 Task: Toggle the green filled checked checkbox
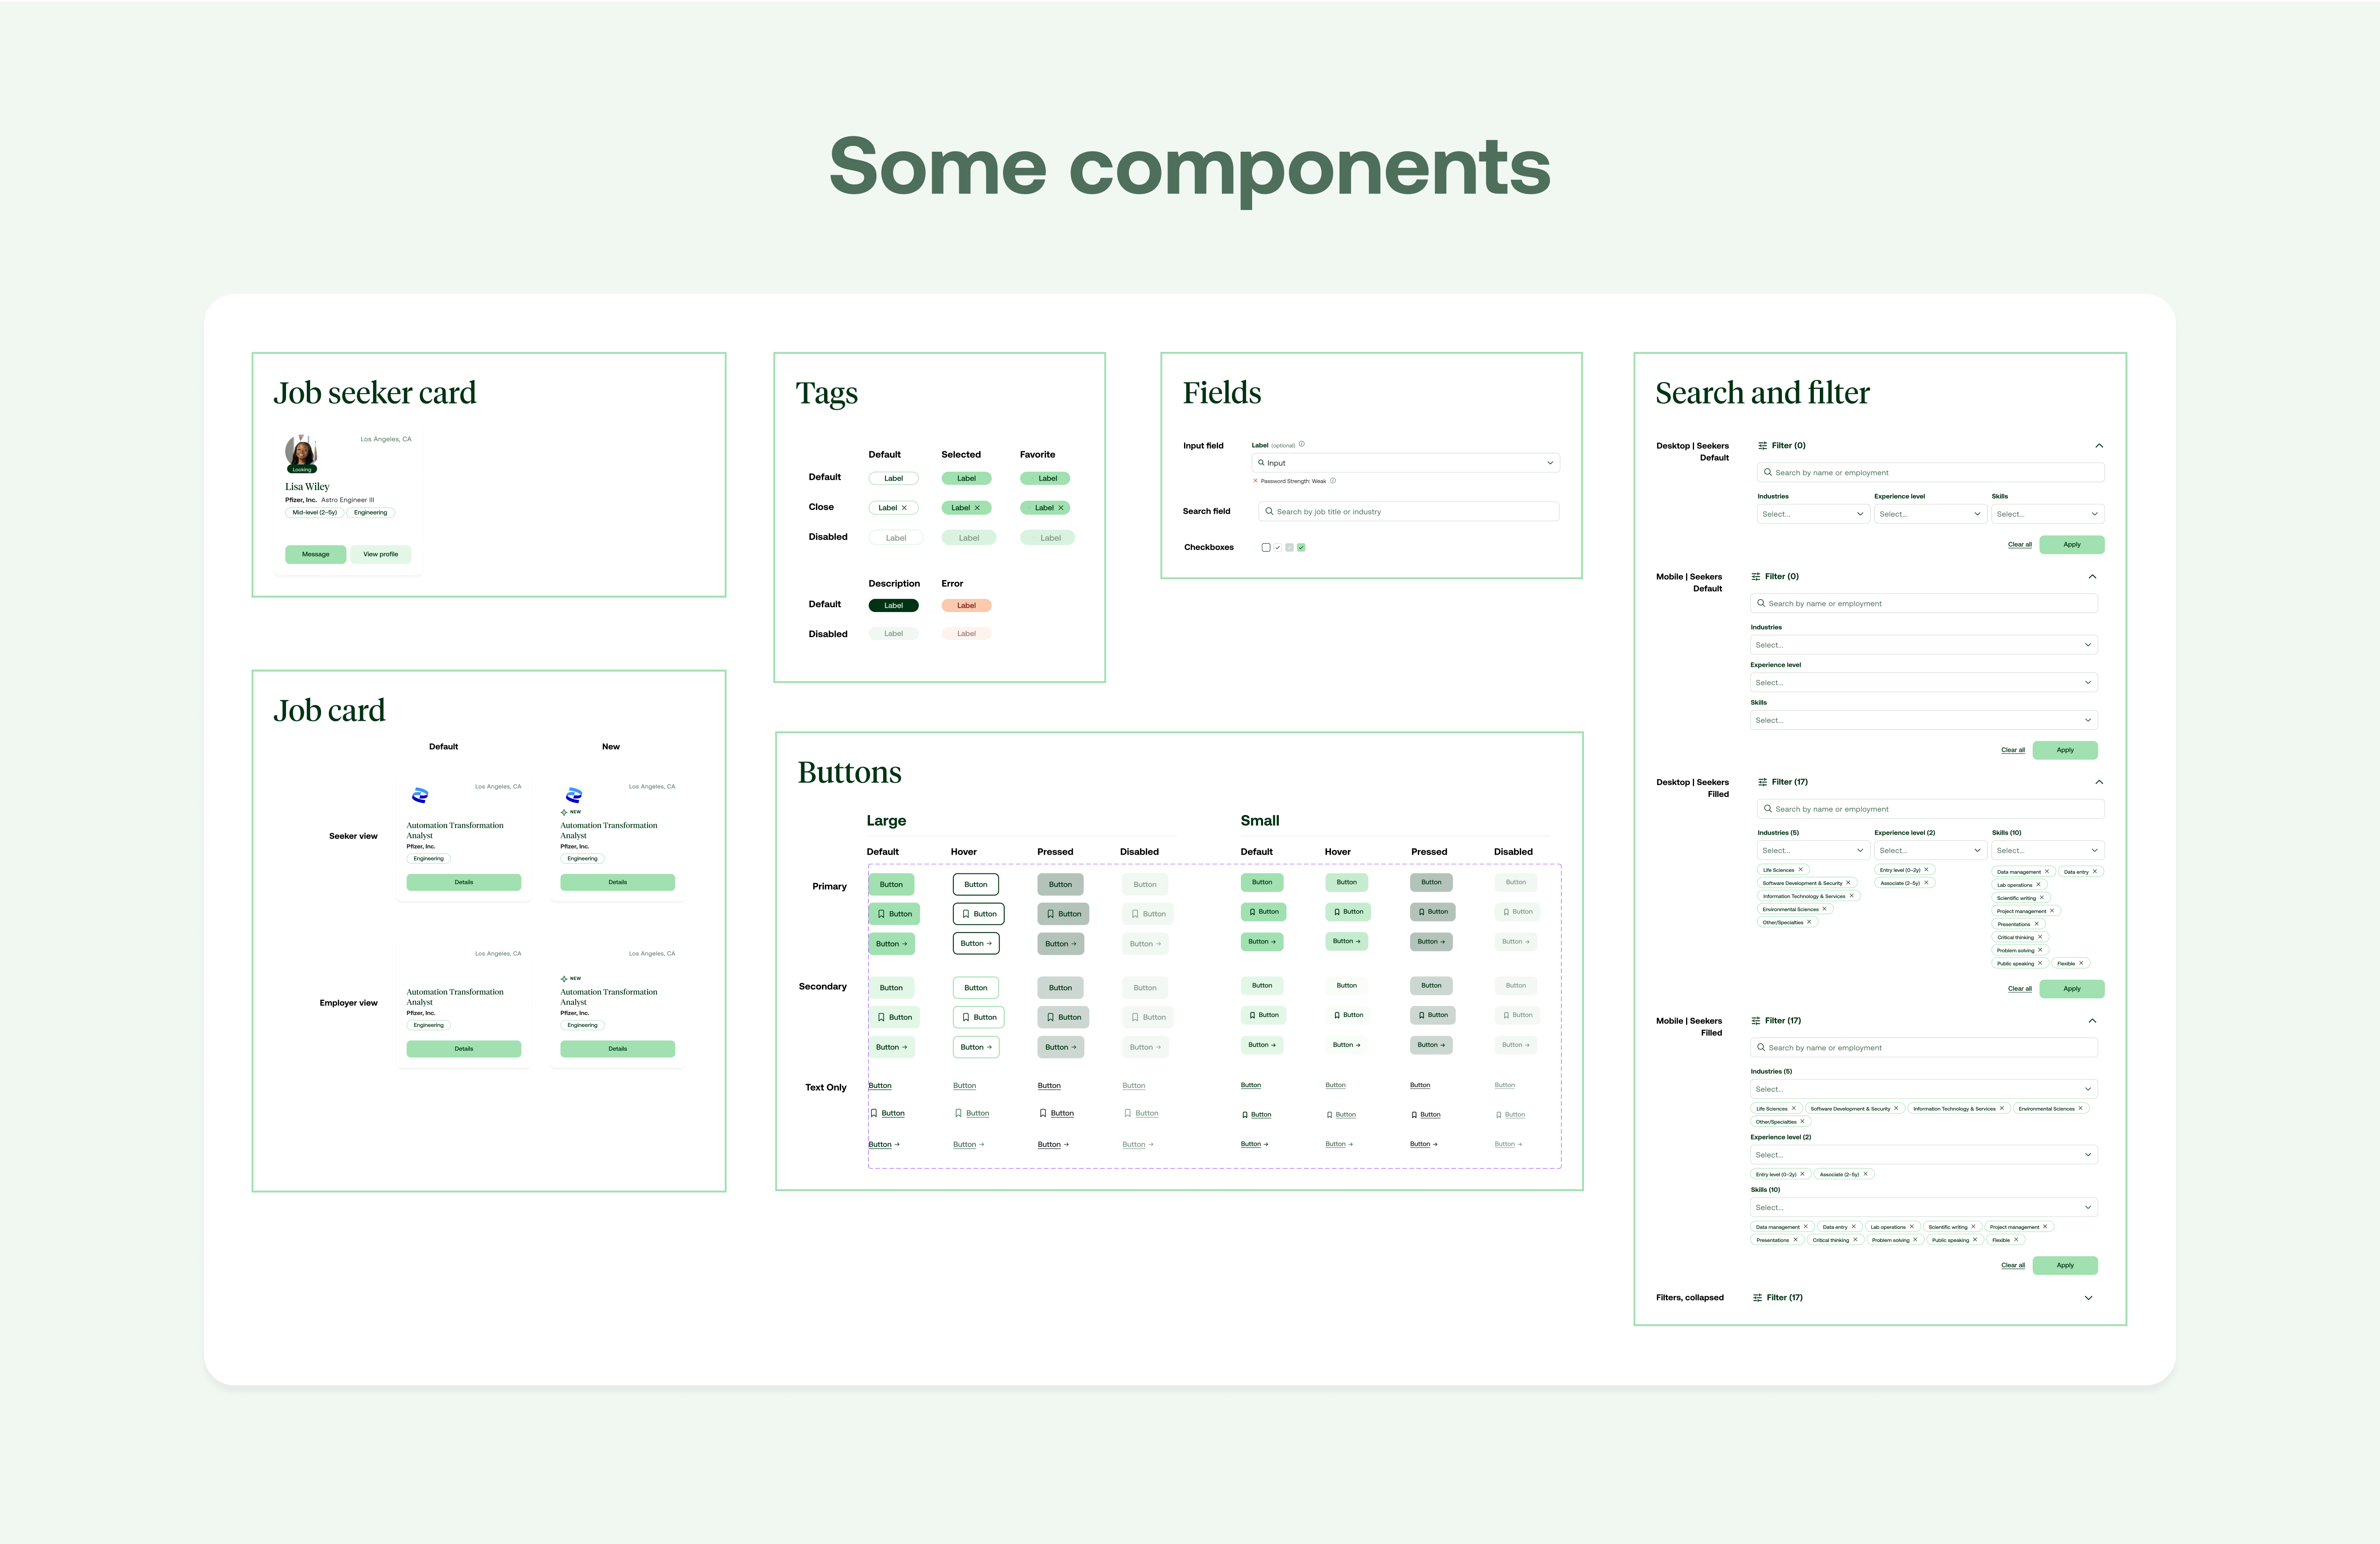click(x=1301, y=548)
